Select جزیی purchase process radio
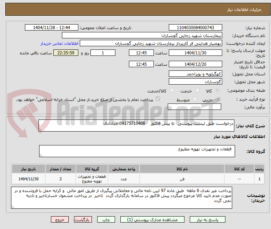The height and width of the screenshot is (229, 271). click(218, 99)
